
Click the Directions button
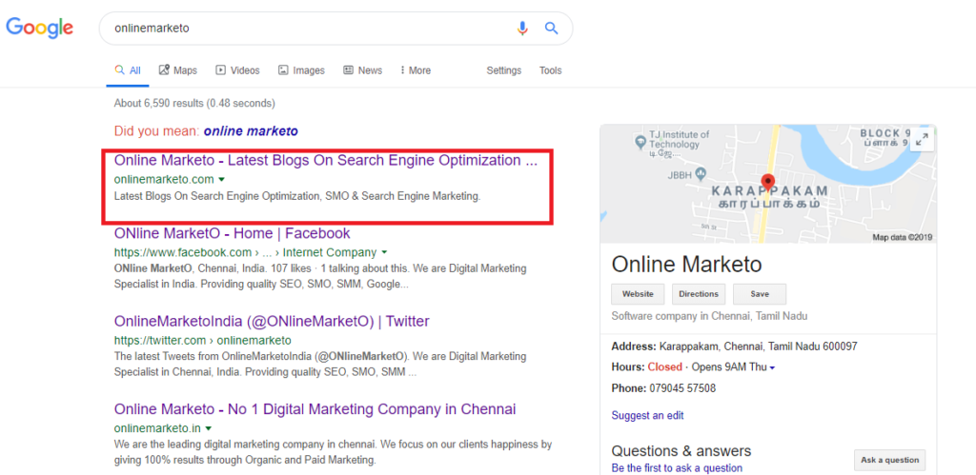pos(699,294)
